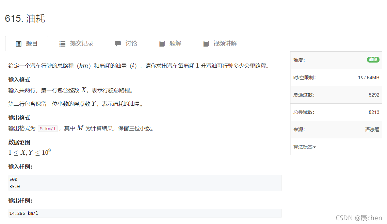Click the time limit value 1s / 64MB
This screenshot has width=387, height=224.
369,77
